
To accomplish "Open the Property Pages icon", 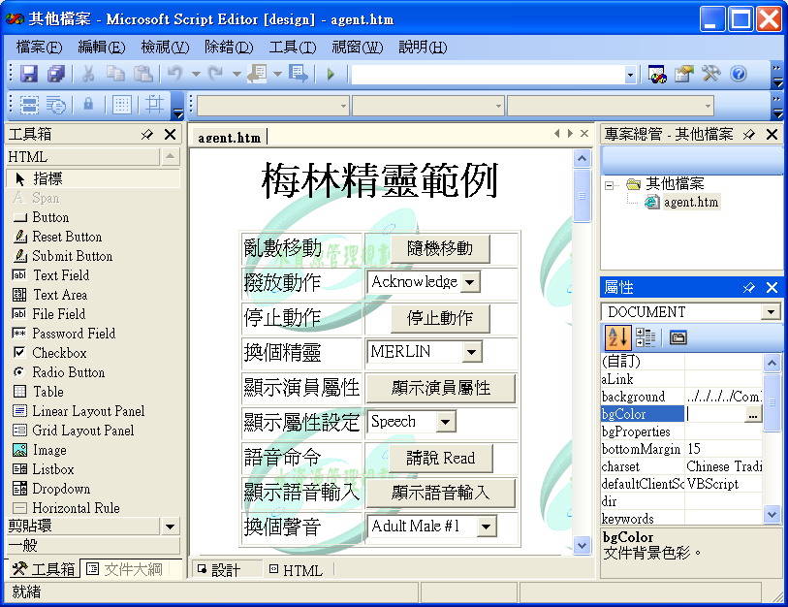I will (678, 338).
